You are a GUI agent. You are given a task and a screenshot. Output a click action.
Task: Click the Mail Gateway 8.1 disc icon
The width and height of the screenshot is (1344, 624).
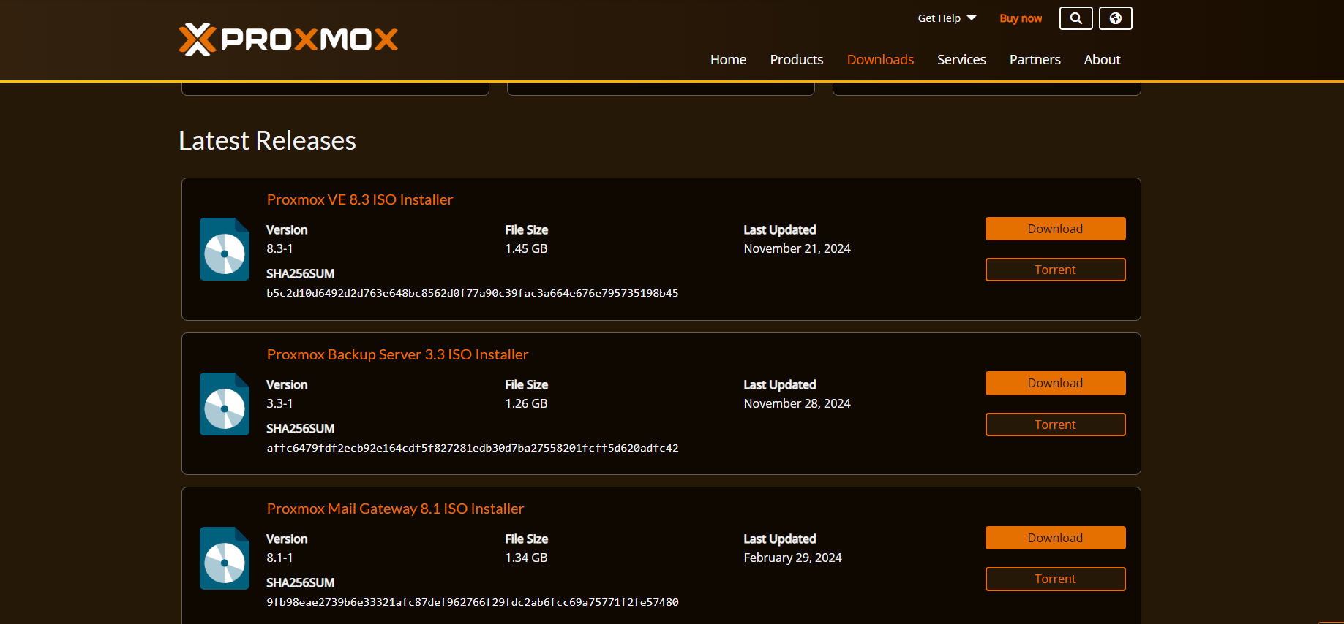pos(225,558)
